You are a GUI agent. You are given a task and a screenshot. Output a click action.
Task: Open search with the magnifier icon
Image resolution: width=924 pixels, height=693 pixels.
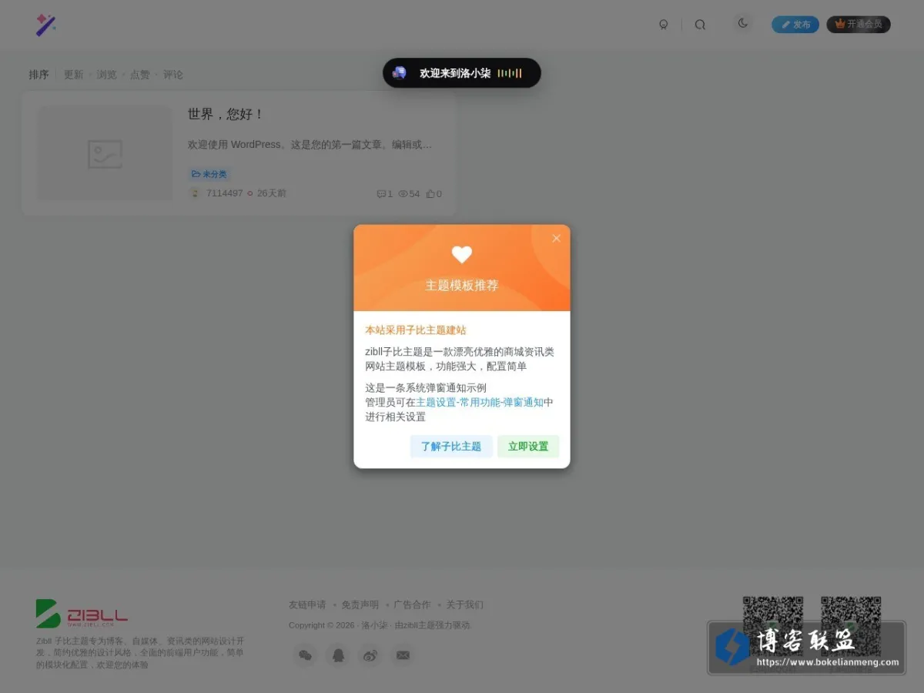point(700,25)
